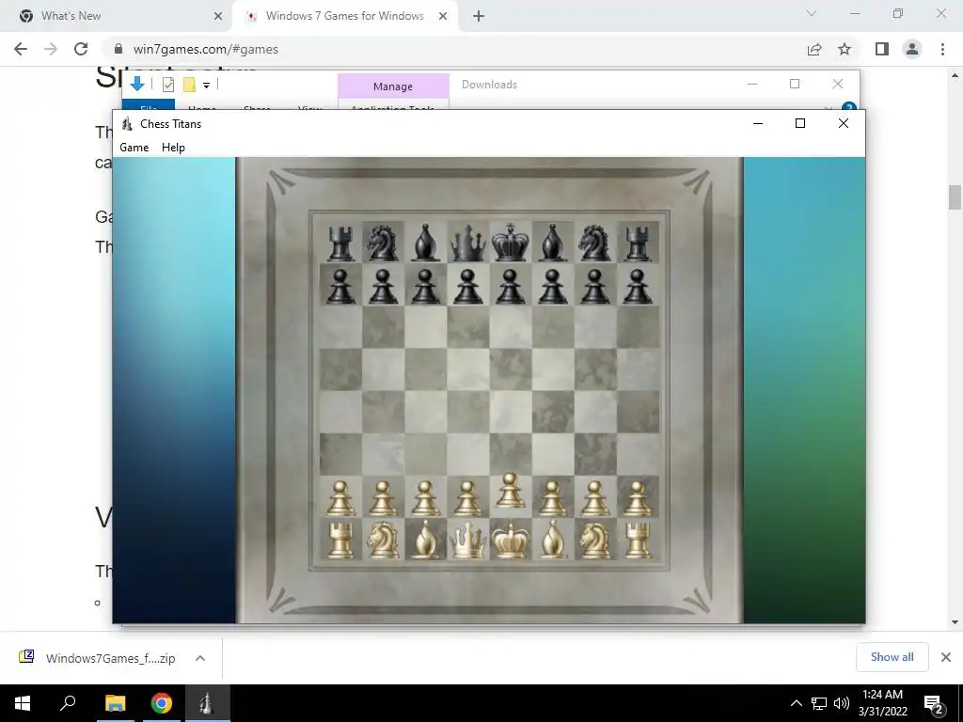Open the volume control in system tray
963x722 pixels.
click(x=842, y=703)
